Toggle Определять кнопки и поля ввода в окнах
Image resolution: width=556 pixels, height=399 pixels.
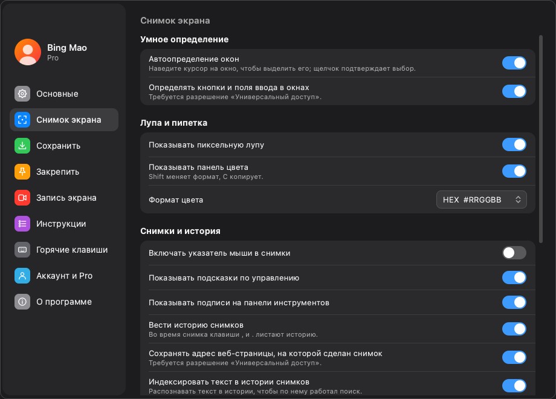514,91
